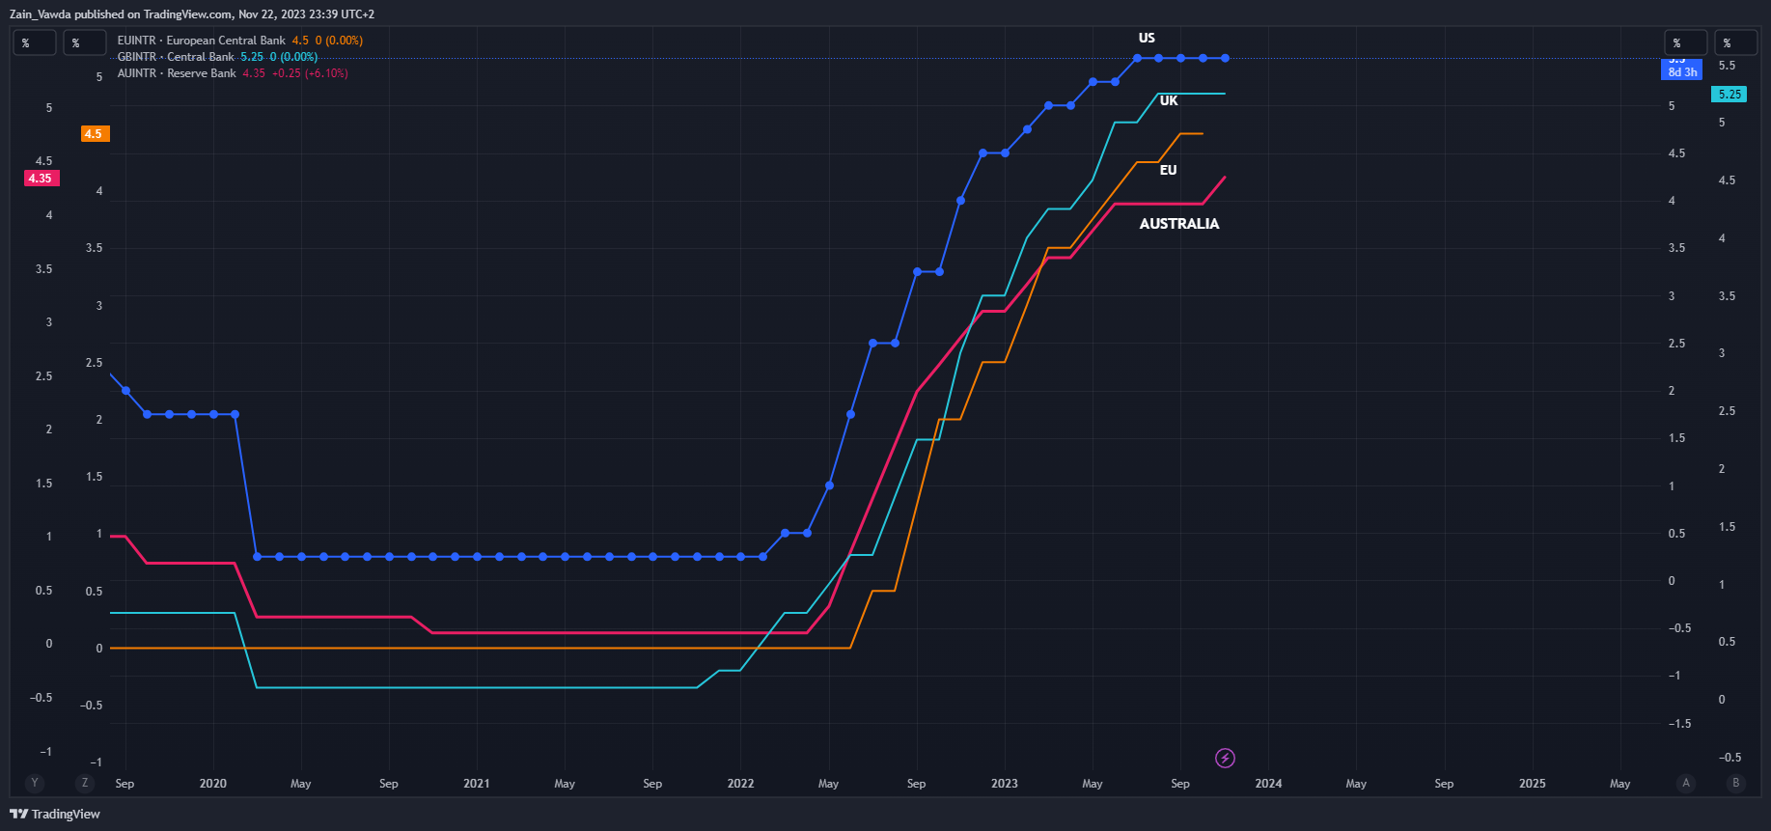Click the '+0.25 (+6.10%)' change value

pyautogui.click(x=310, y=73)
